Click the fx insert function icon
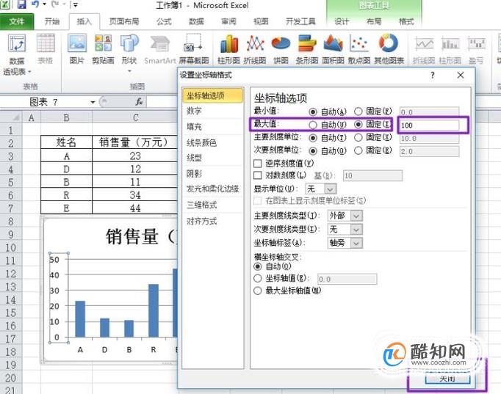Viewport: 501px width, 394px height. click(x=139, y=102)
